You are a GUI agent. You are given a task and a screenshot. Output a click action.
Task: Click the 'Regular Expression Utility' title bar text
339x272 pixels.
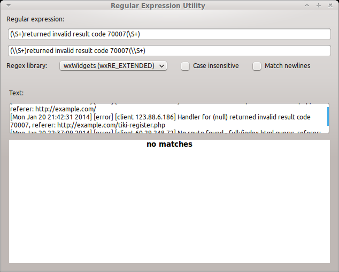[158, 5]
